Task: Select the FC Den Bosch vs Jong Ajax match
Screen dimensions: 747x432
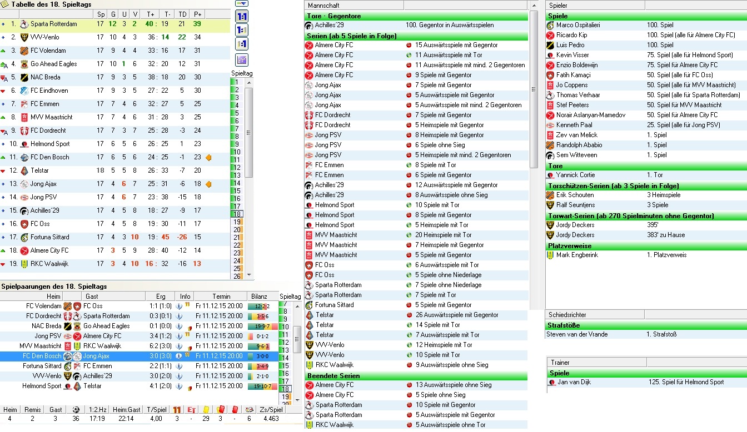Action: click(x=139, y=356)
